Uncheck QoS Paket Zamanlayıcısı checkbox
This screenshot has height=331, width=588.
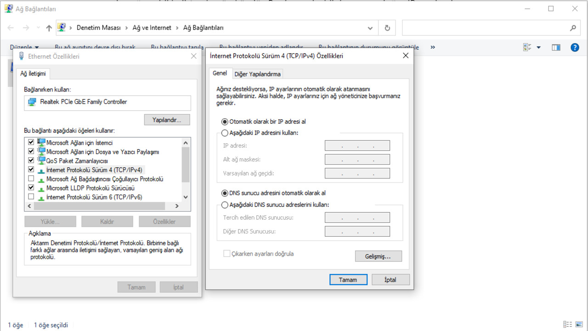coord(31,160)
